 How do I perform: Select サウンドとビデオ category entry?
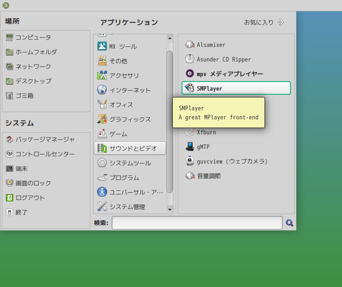[x=130, y=148]
